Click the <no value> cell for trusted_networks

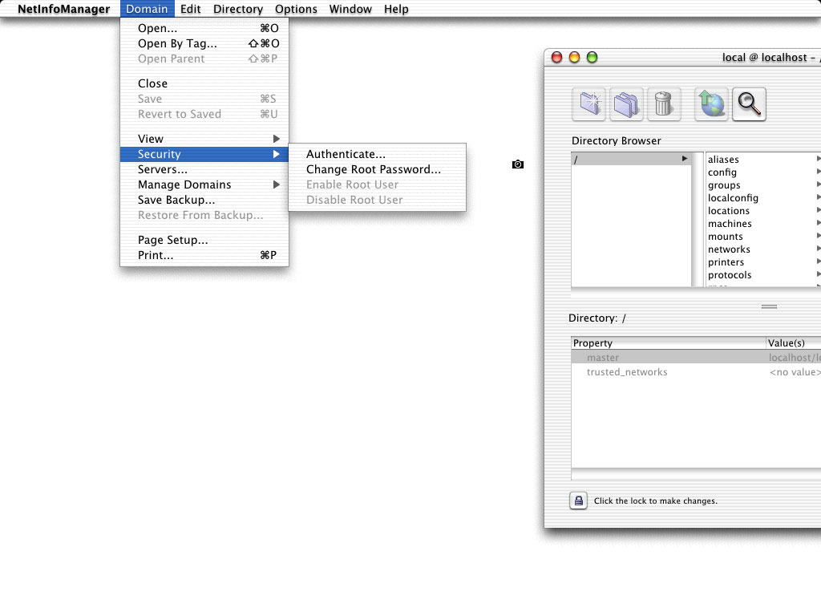click(x=795, y=372)
